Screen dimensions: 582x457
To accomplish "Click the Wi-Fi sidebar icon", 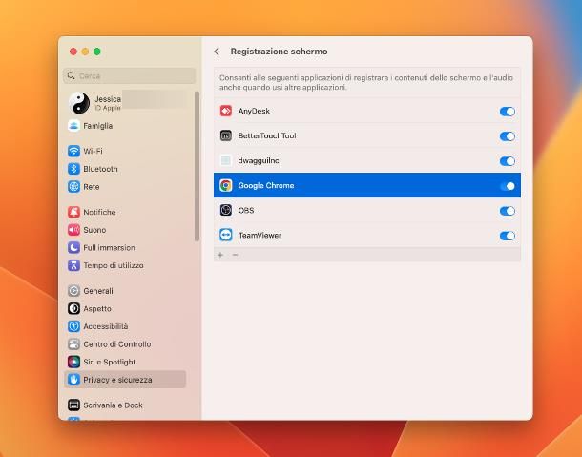I will [x=73, y=151].
